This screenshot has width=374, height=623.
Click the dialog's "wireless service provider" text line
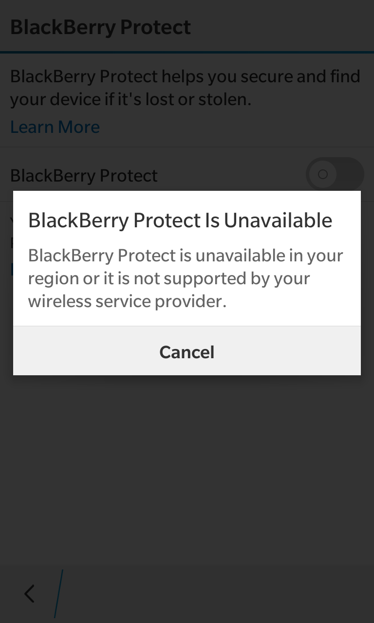128,301
